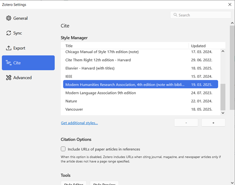
Task: Open the Style Editor tool
Action: [73, 183]
